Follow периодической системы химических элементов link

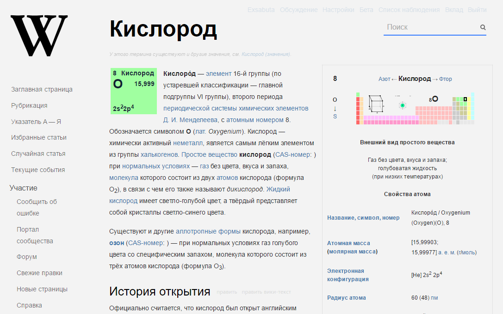tap(236, 108)
